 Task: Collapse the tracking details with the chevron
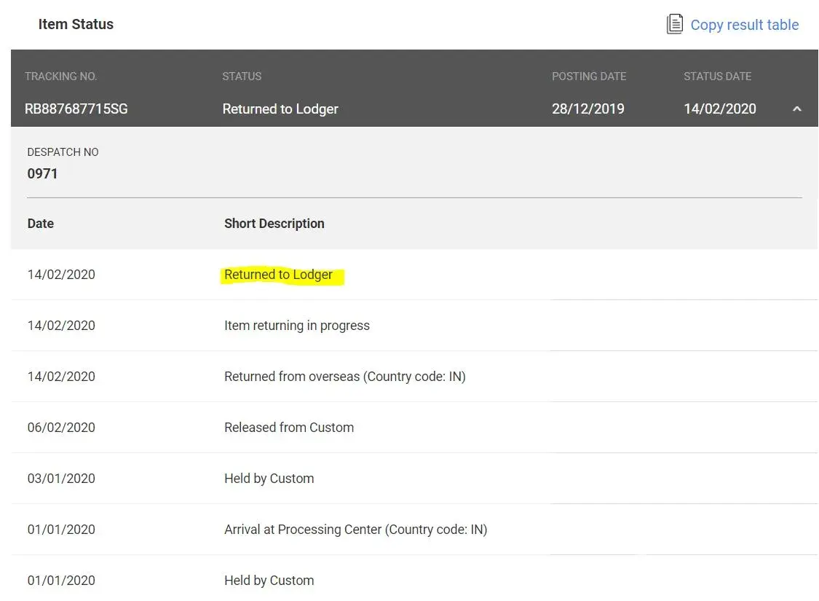click(x=796, y=109)
